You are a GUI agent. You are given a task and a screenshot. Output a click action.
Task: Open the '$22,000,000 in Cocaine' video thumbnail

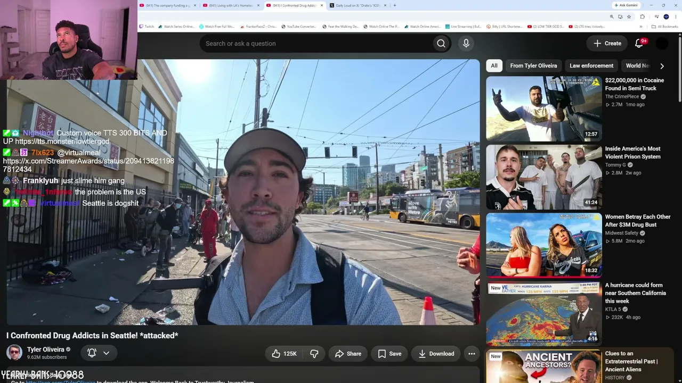point(544,109)
